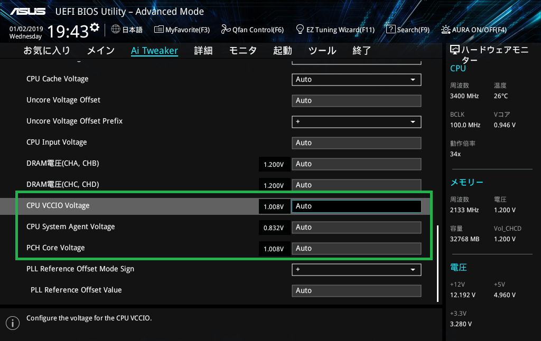Select the CPU Input Voltage label

pos(57,143)
